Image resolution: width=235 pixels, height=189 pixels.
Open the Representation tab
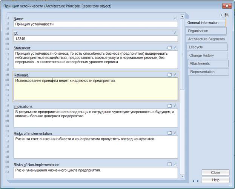[x=209, y=72]
